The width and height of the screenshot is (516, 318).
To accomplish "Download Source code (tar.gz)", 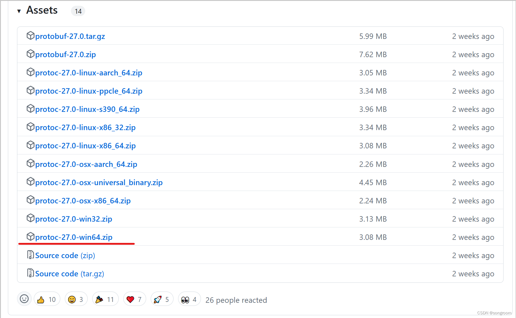I will point(70,274).
